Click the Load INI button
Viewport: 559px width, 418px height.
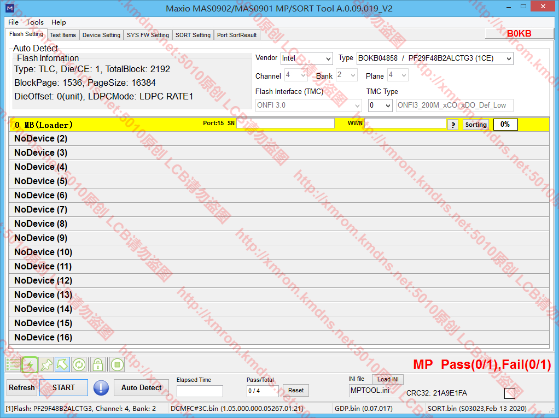pos(388,379)
